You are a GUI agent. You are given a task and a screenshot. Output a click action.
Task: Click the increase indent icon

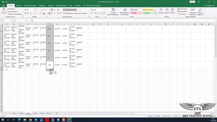pyautogui.click(x=60, y=13)
